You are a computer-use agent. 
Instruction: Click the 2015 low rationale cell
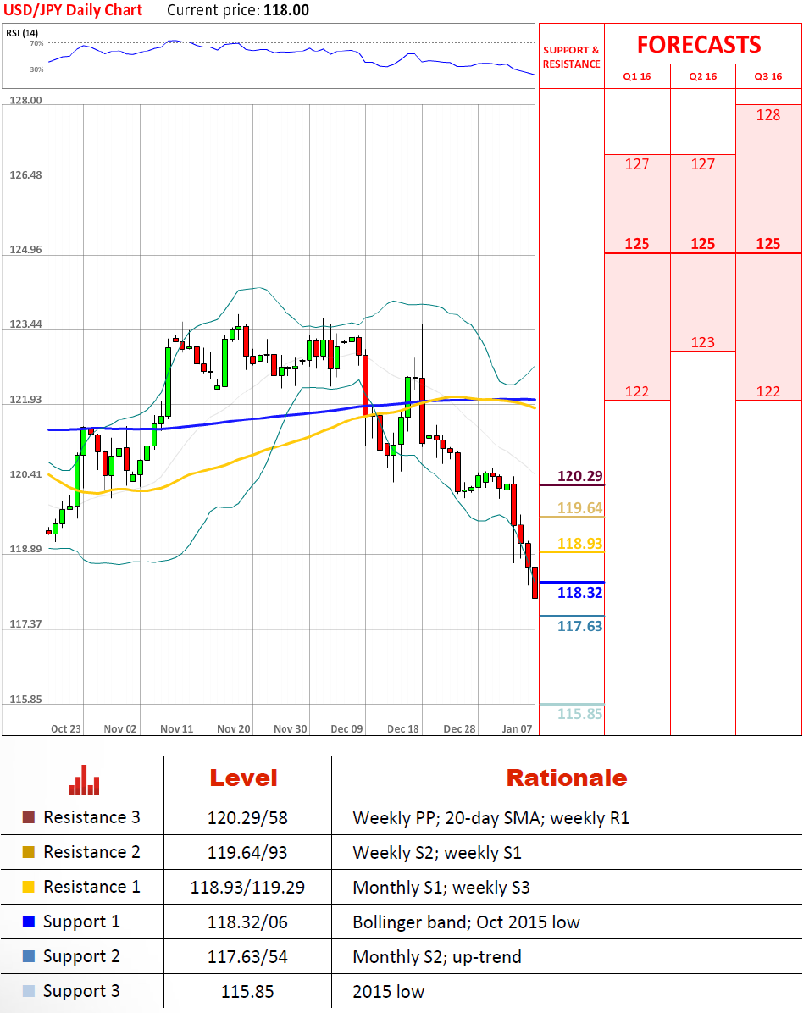(388, 992)
